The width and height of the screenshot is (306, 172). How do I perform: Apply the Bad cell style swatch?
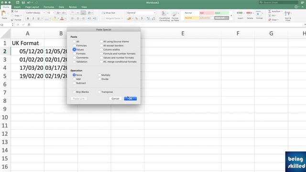[x=207, y=13]
